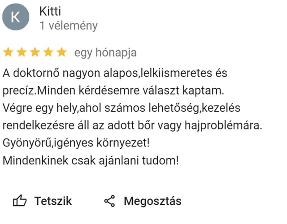
Task: Click the review line starting "A doktornő nagyon"
Action: click(115, 73)
